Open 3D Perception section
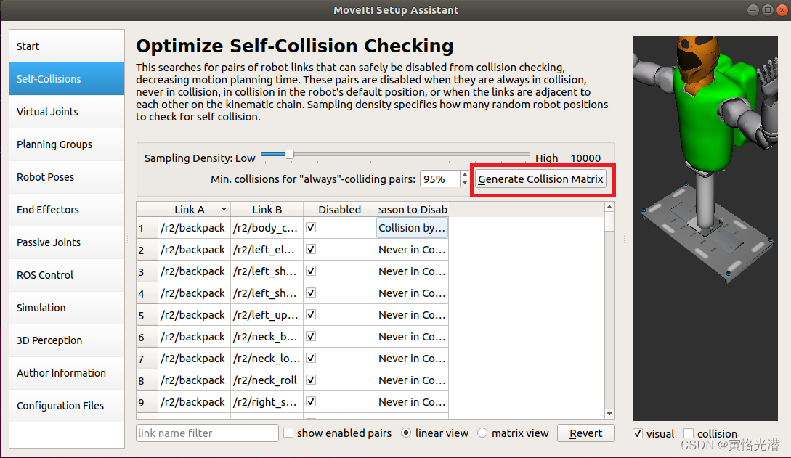This screenshot has height=458, width=791. pos(67,340)
